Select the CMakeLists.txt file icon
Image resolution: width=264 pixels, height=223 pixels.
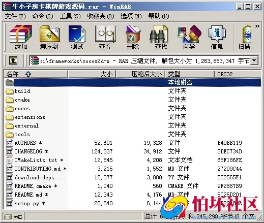coord(10,160)
